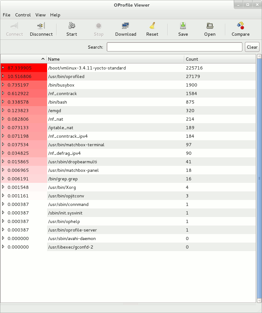Click the Disconnect toolbar icon
Screen dimensions: 262x313
[41, 26]
